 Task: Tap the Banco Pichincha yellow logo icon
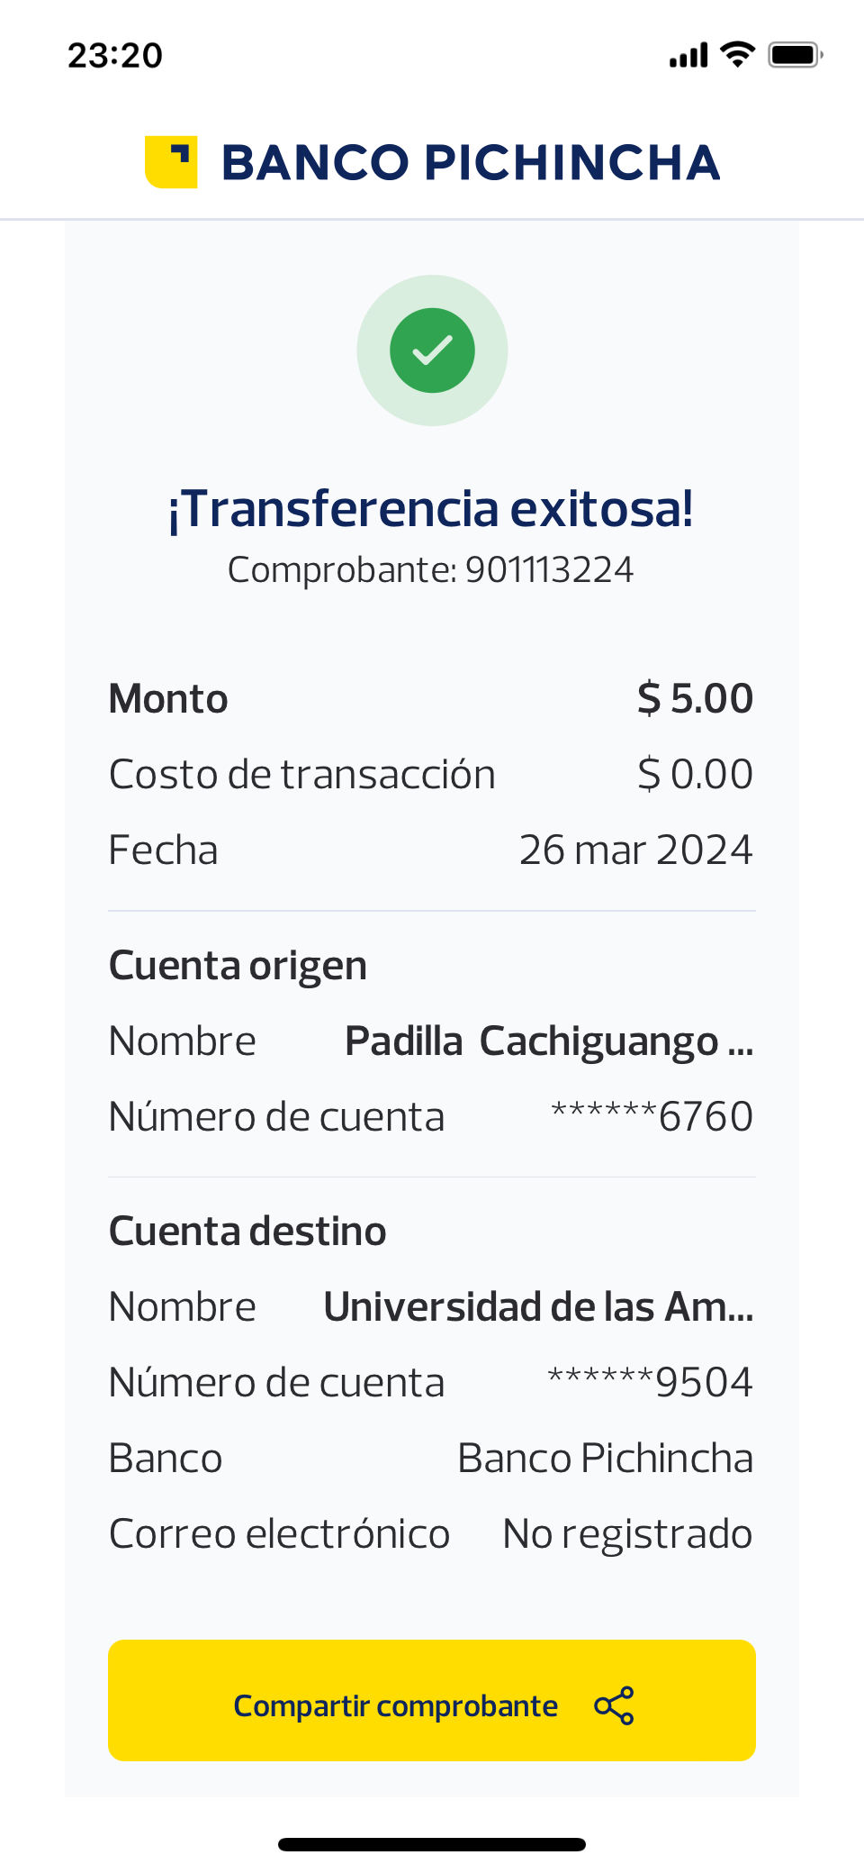pos(171,162)
